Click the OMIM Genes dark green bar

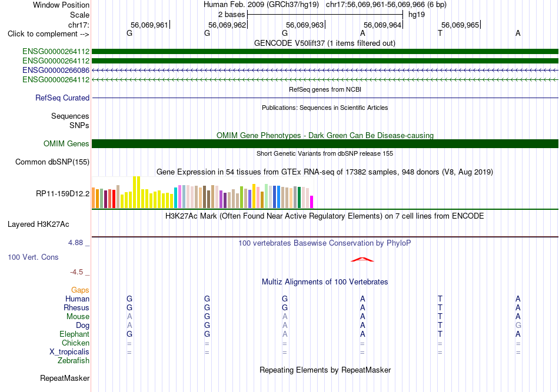(325, 143)
